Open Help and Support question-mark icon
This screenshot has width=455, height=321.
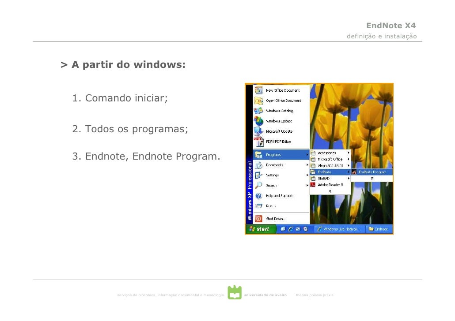(x=258, y=196)
